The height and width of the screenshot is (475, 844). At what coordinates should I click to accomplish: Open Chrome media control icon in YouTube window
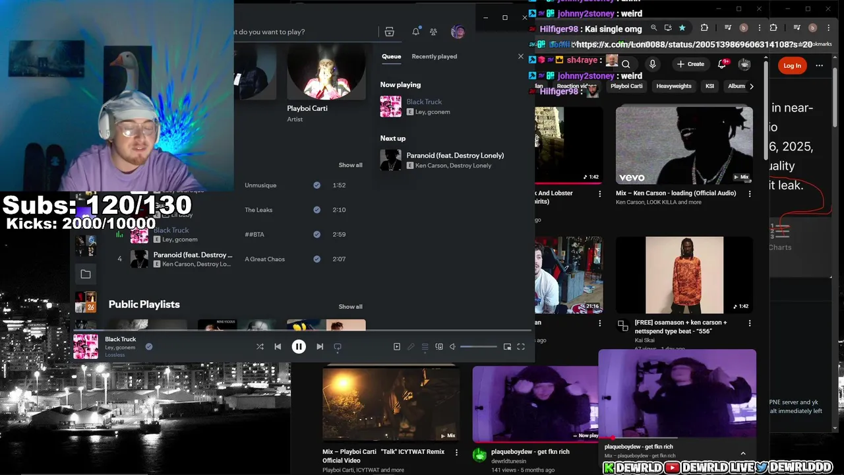tap(728, 28)
